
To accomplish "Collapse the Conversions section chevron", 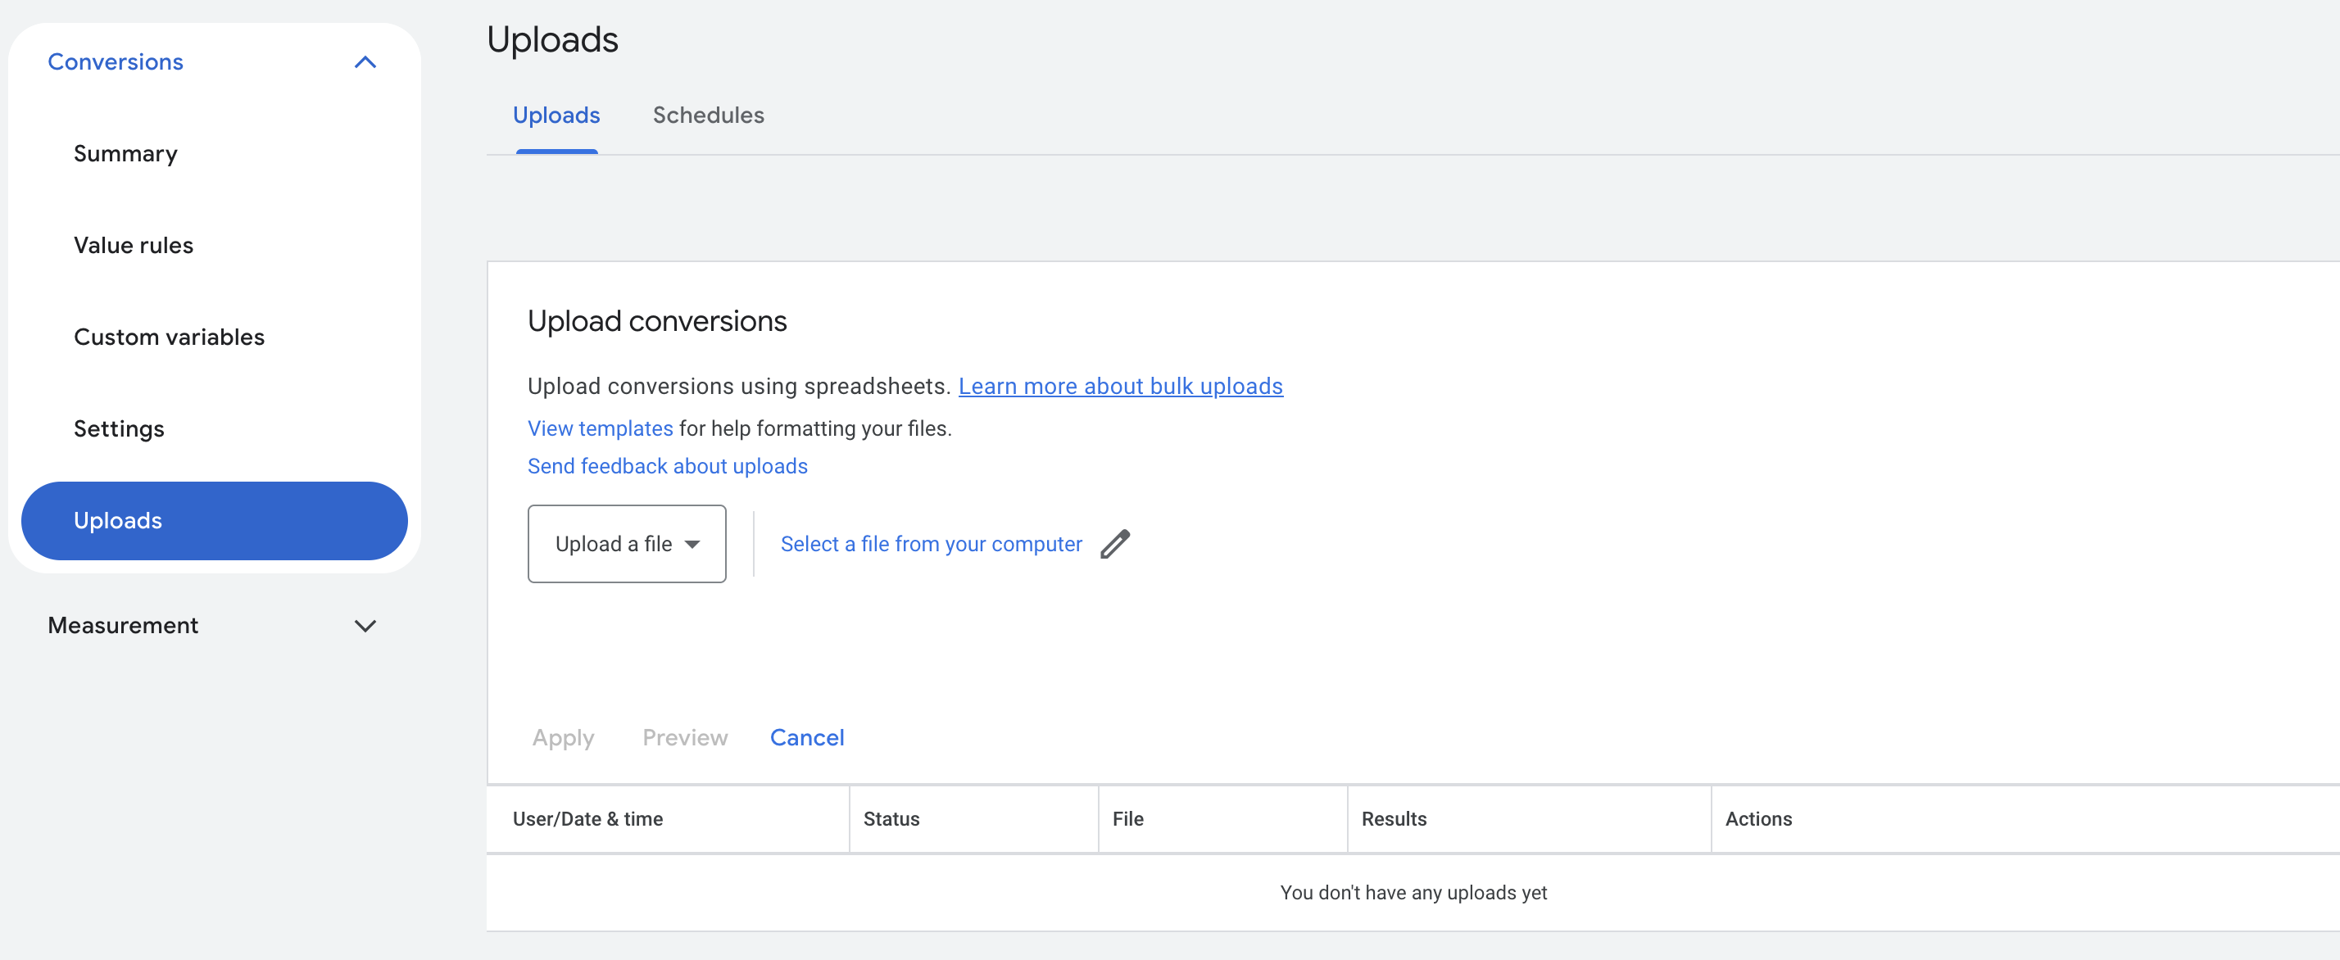I will (x=365, y=63).
